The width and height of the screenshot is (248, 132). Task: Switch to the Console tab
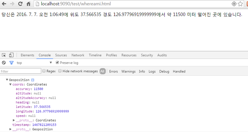[45, 55]
